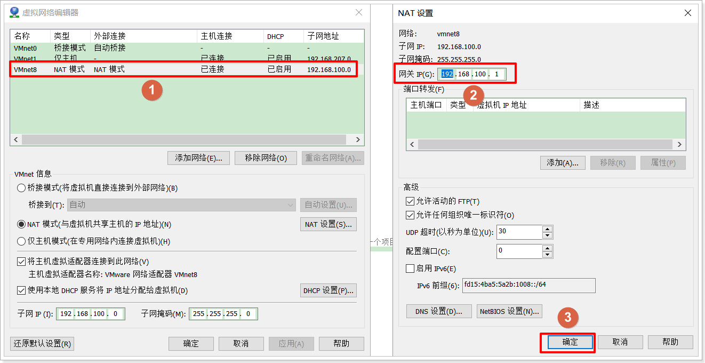Select the VMnet1 host-only row

[187, 58]
